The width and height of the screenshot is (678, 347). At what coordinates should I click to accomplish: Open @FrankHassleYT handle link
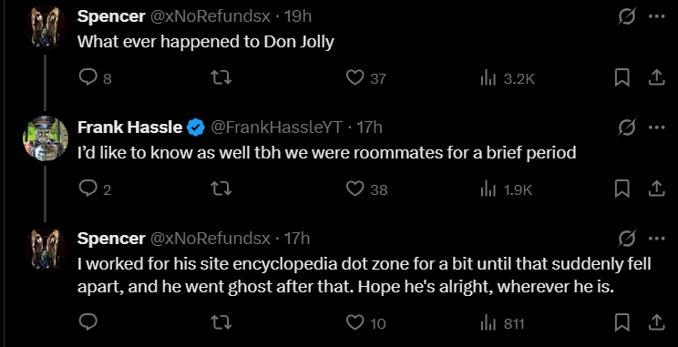pyautogui.click(x=276, y=127)
